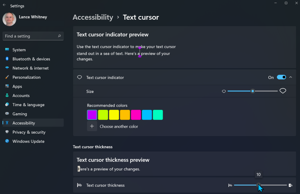Open Bluetooth & devices via its Bluetooth icon
The height and width of the screenshot is (194, 300).
point(7,59)
